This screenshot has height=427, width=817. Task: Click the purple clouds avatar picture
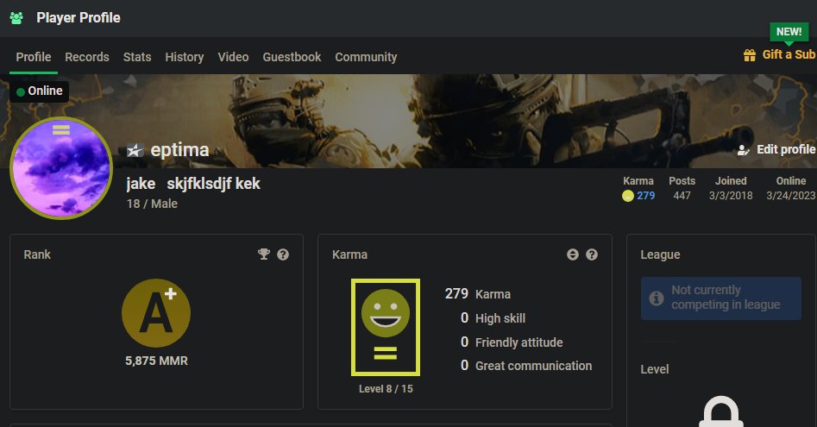(x=61, y=168)
